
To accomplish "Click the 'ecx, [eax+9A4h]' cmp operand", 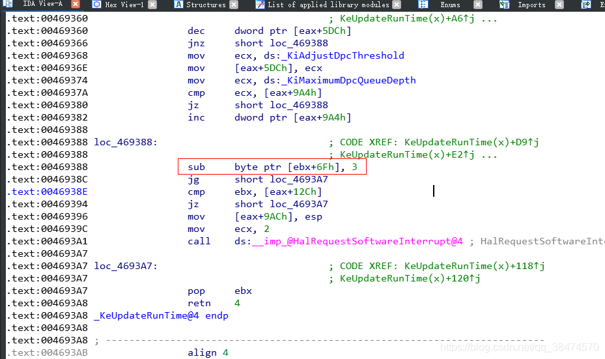I will click(278, 93).
